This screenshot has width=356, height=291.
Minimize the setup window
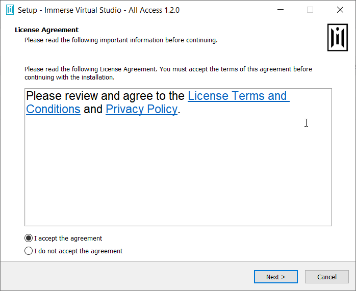[x=280, y=10]
